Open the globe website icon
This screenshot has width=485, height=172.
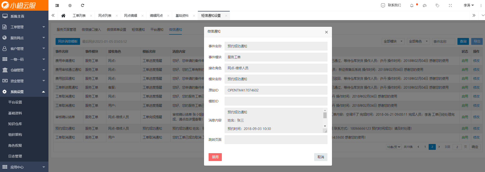pyautogui.click(x=70, y=5)
